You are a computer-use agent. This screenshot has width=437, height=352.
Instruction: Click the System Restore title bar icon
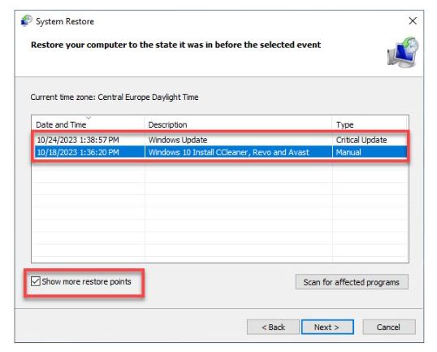coord(27,21)
